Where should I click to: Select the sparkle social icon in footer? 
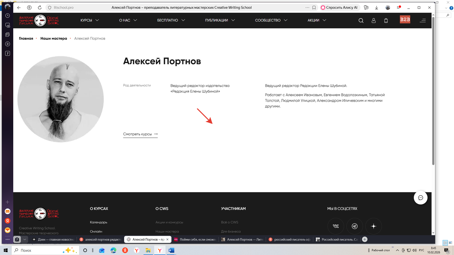point(373,226)
